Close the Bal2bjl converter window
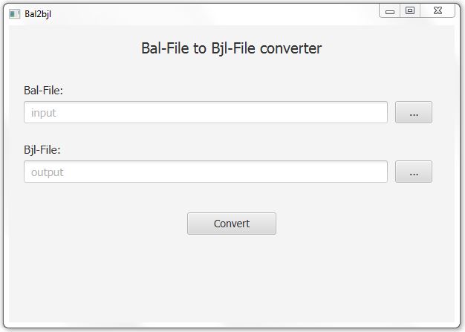Screen dimensions: 465x332 (439, 10)
